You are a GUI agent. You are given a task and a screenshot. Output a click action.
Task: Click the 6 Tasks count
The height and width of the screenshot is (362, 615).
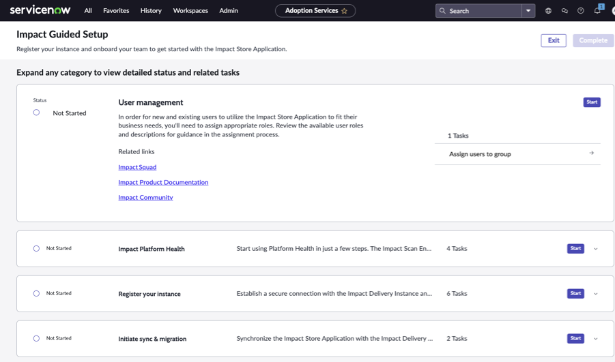[x=457, y=294]
